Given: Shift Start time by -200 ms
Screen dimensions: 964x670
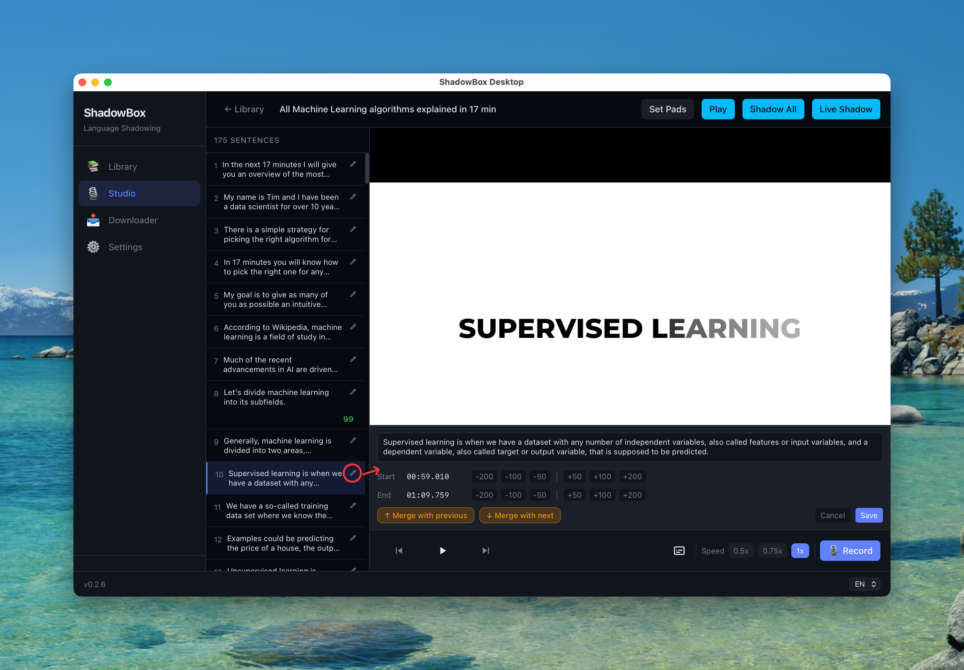Looking at the screenshot, I should [484, 477].
